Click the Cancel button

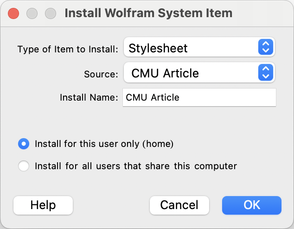(179, 205)
